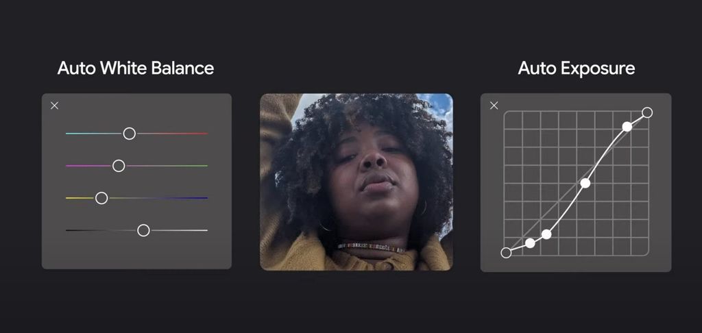Close the Auto Exposure curve panel
Screen dimensions: 702x333
pos(494,106)
